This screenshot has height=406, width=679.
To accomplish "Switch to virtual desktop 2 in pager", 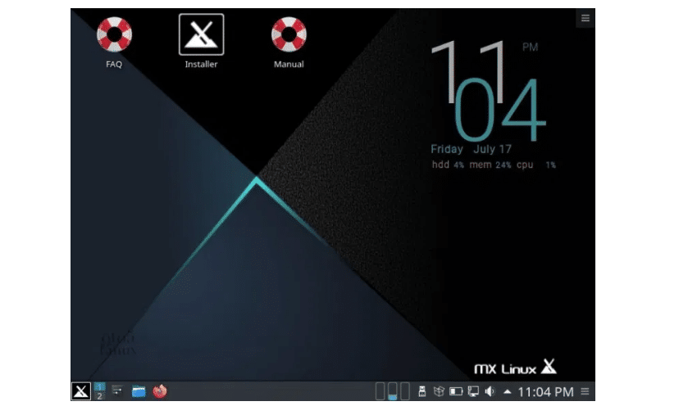I will tap(99, 396).
